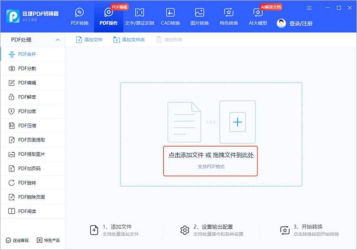Select PDF解密 in the sidebar
357x250 pixels.
tap(32, 97)
